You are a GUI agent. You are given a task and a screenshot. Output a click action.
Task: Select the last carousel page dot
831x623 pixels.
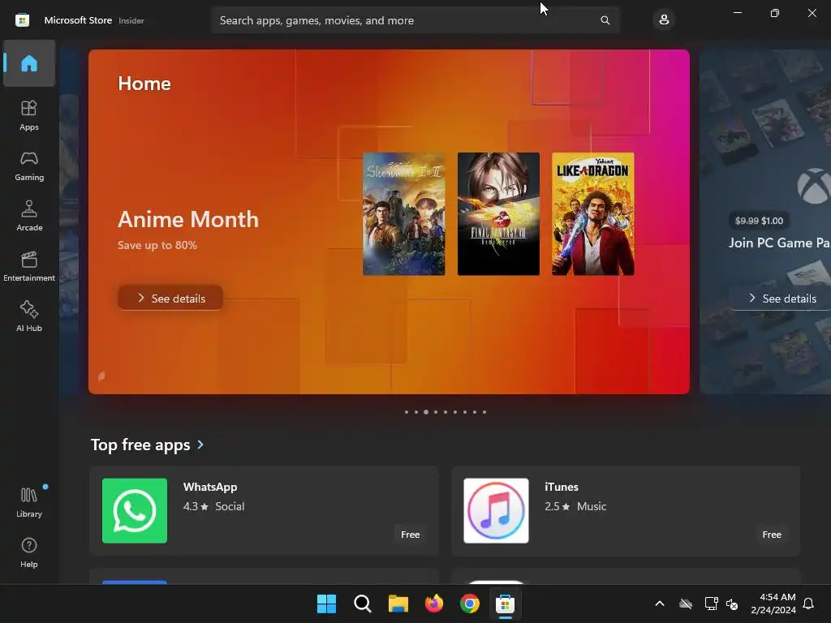(x=484, y=412)
